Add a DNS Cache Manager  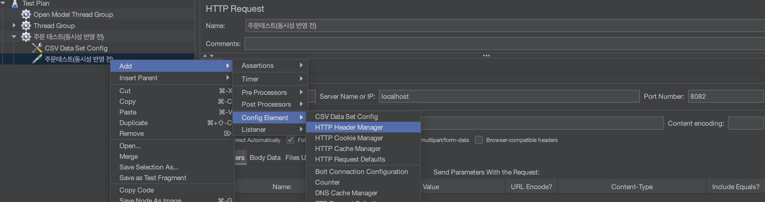[363, 193]
